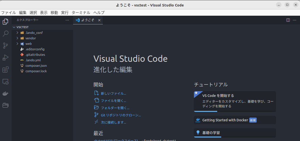The image size is (300, 141).
Task: Expand the web folder chevron
Action: point(17,44)
